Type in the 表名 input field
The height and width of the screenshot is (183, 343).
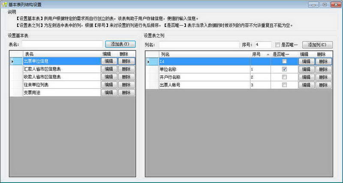pos(62,44)
